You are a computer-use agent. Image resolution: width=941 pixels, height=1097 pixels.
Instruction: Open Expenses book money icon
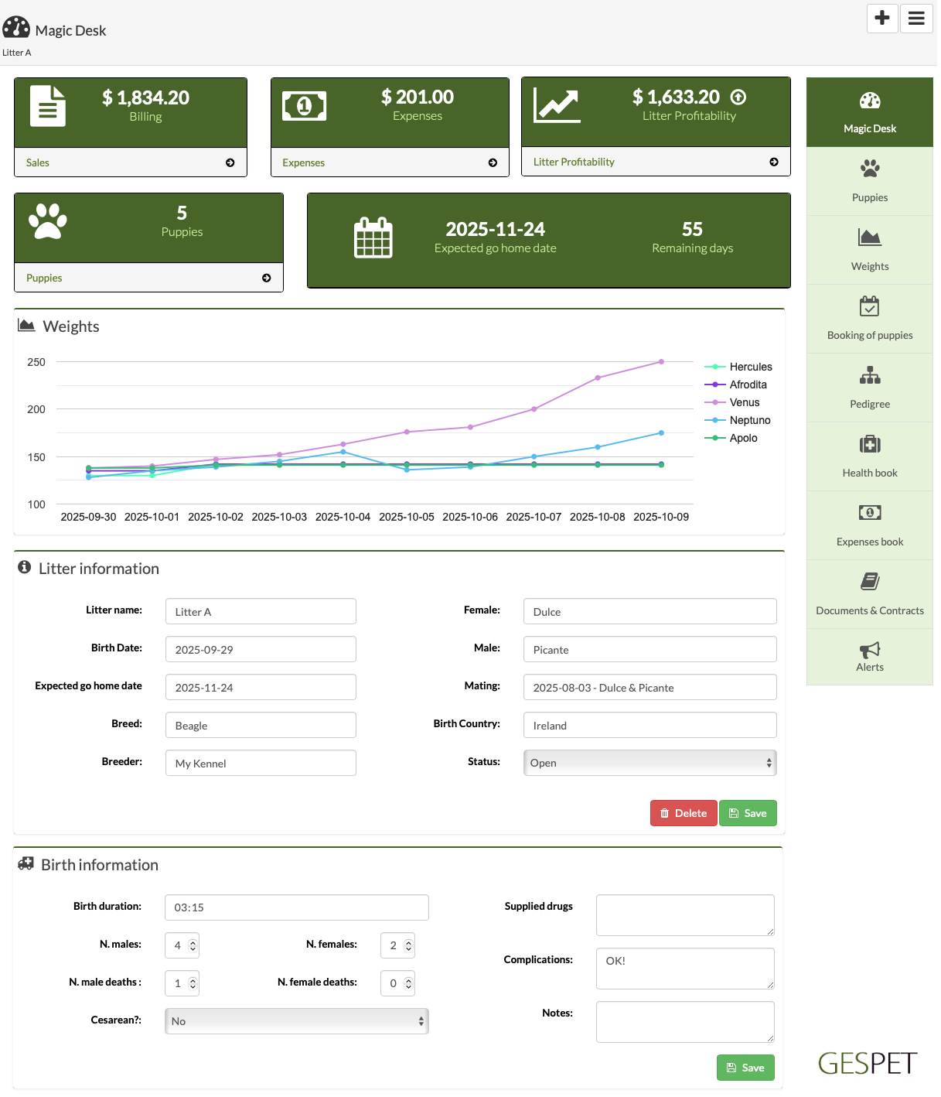(869, 513)
